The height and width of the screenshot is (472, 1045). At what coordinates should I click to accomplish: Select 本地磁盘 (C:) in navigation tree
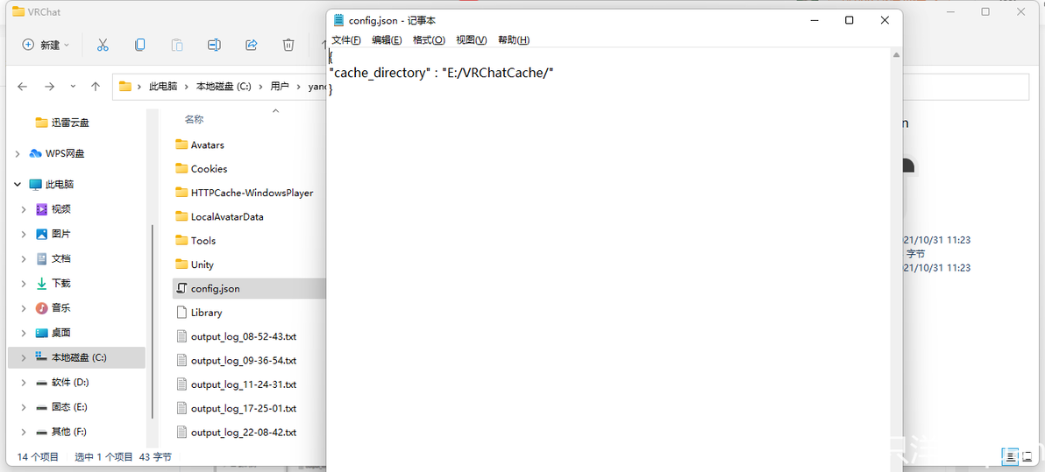tap(76, 357)
